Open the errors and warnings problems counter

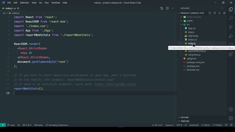pos(27,125)
